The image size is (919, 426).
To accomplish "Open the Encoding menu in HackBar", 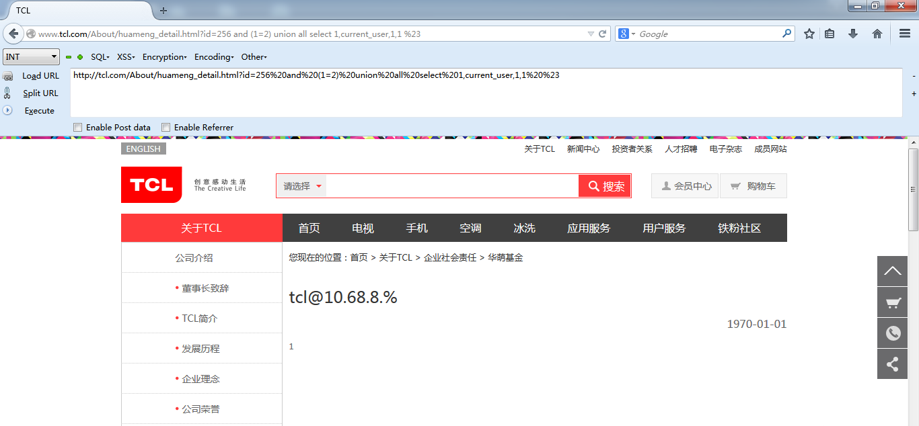I will [x=214, y=57].
